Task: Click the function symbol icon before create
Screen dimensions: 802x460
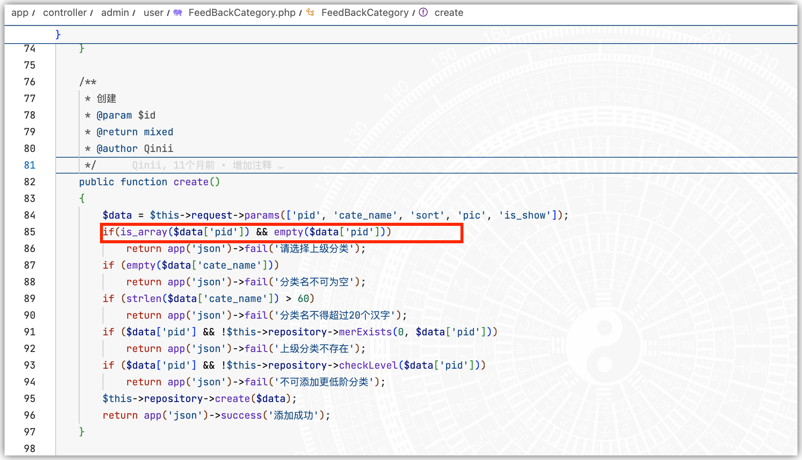Action: coord(423,13)
